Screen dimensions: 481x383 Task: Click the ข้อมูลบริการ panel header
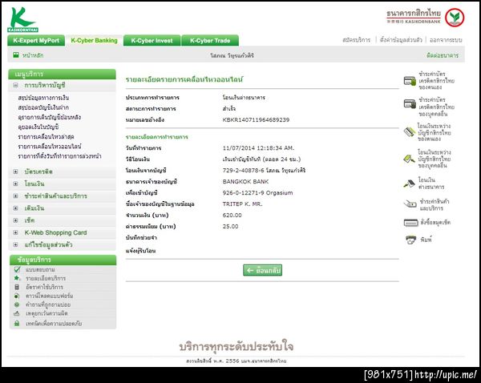click(63, 260)
